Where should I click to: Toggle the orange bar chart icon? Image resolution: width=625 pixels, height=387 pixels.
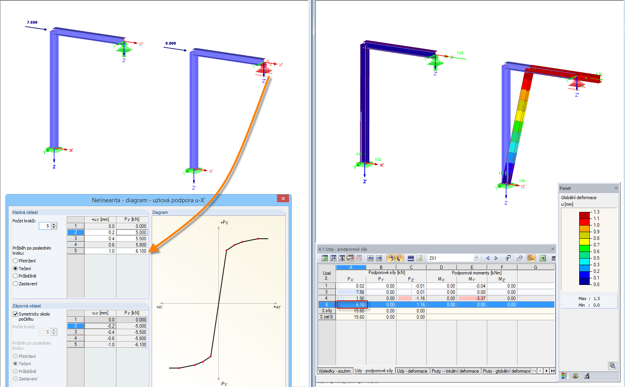[531, 258]
